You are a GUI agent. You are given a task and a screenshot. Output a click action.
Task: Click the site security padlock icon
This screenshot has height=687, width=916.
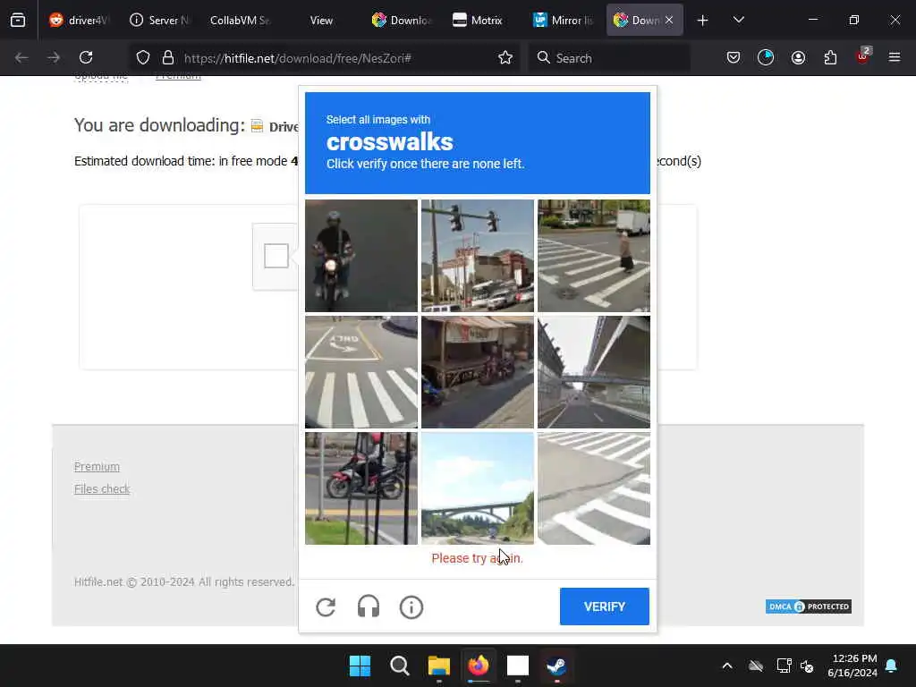(168, 57)
